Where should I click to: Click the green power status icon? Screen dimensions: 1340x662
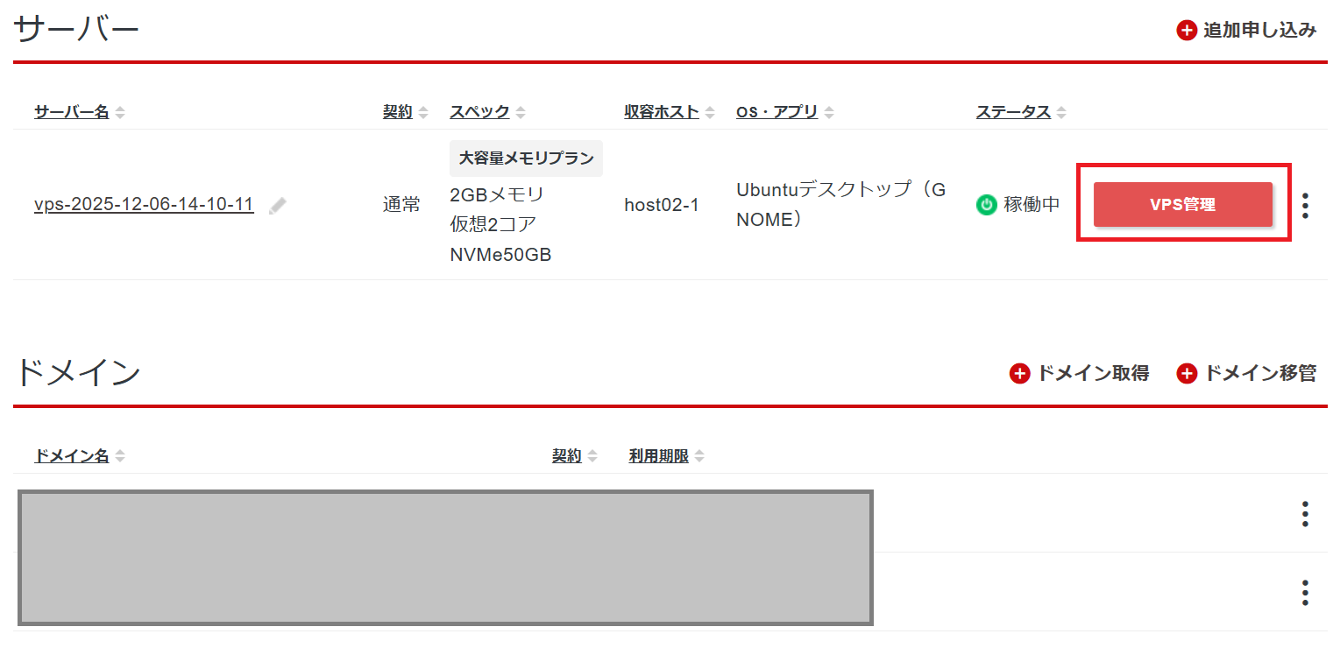[987, 206]
